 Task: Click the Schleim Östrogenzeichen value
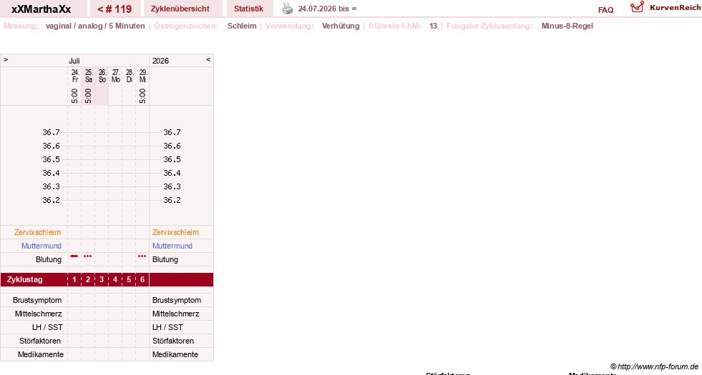point(242,26)
